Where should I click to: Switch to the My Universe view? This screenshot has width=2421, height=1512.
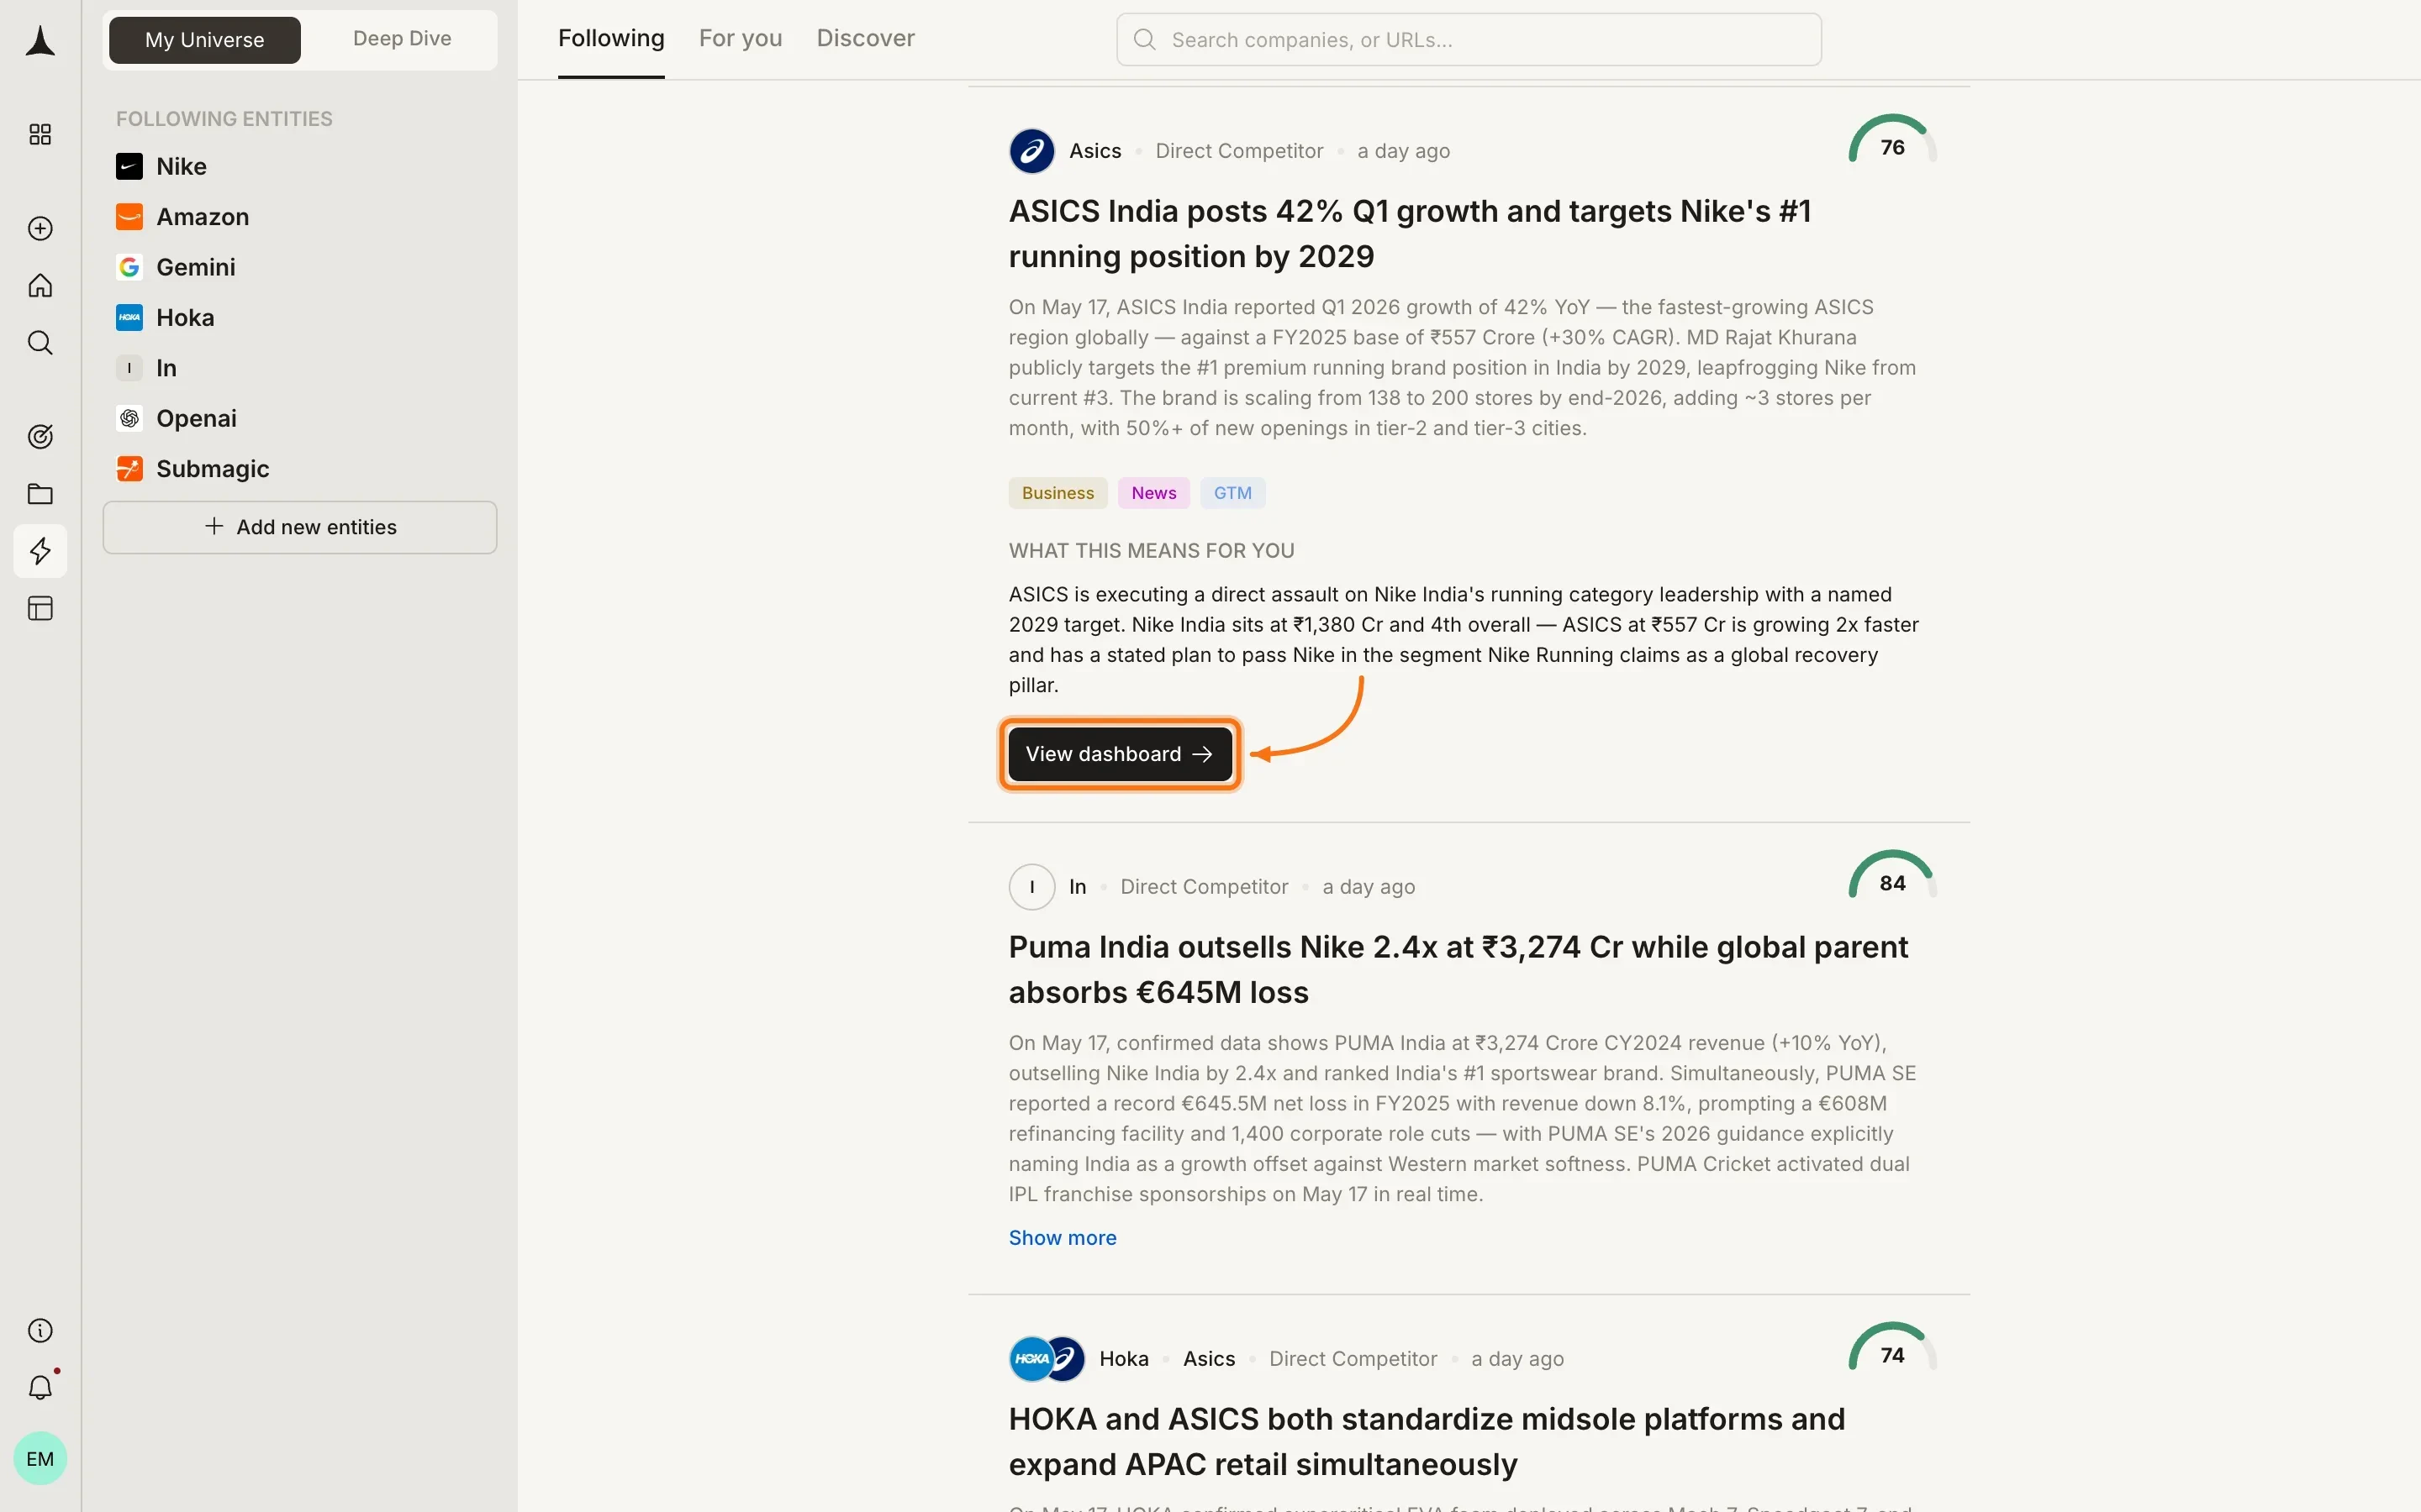pyautogui.click(x=205, y=40)
